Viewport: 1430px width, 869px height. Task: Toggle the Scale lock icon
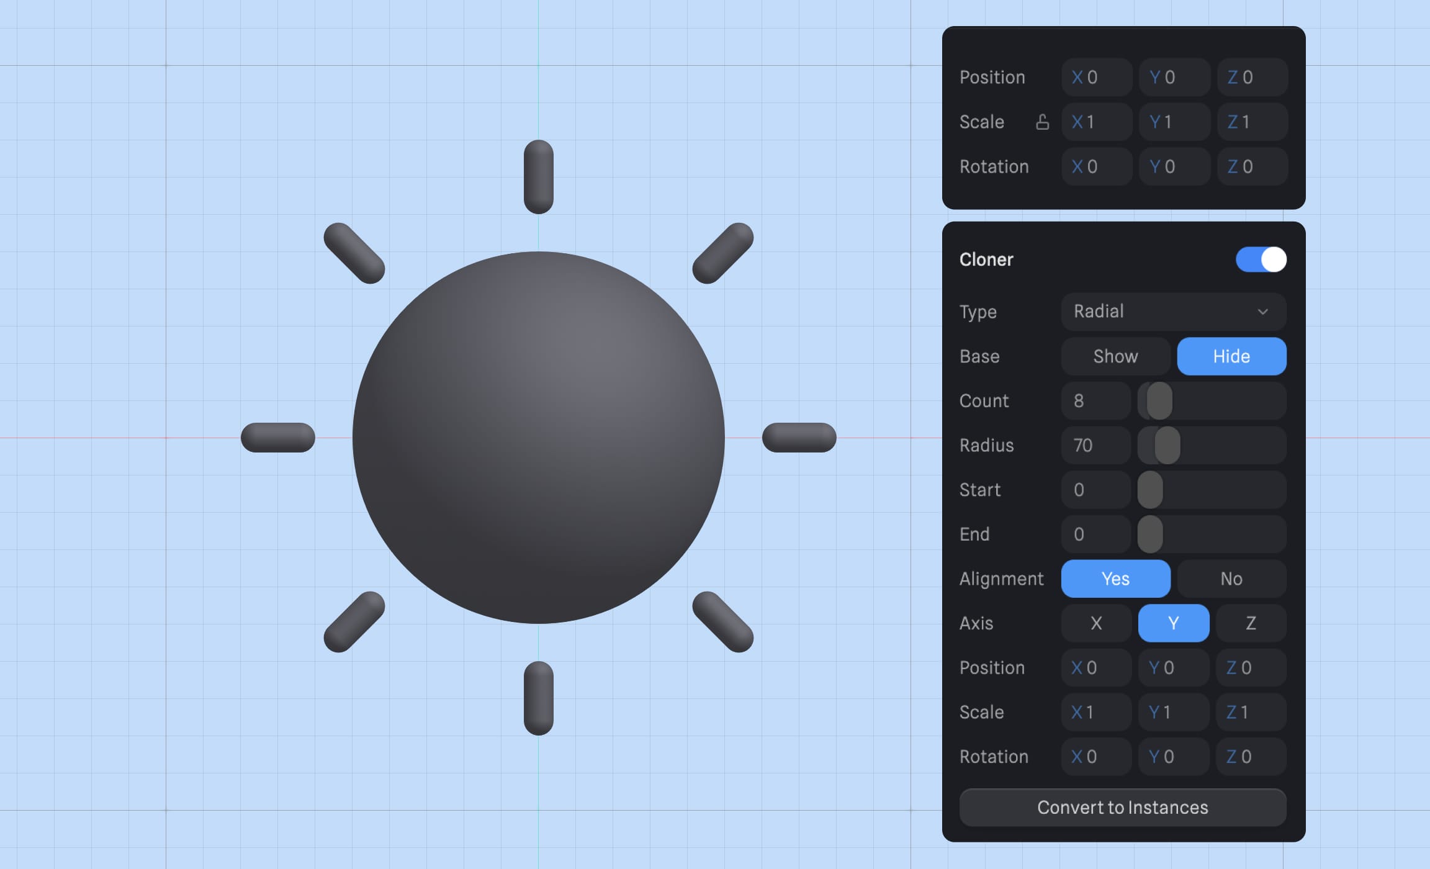(1043, 122)
